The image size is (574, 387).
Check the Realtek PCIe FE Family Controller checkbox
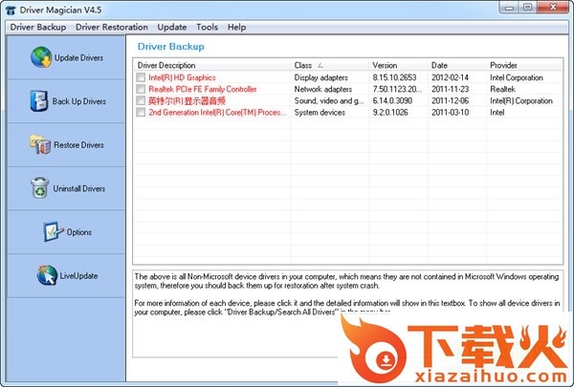[x=141, y=89]
